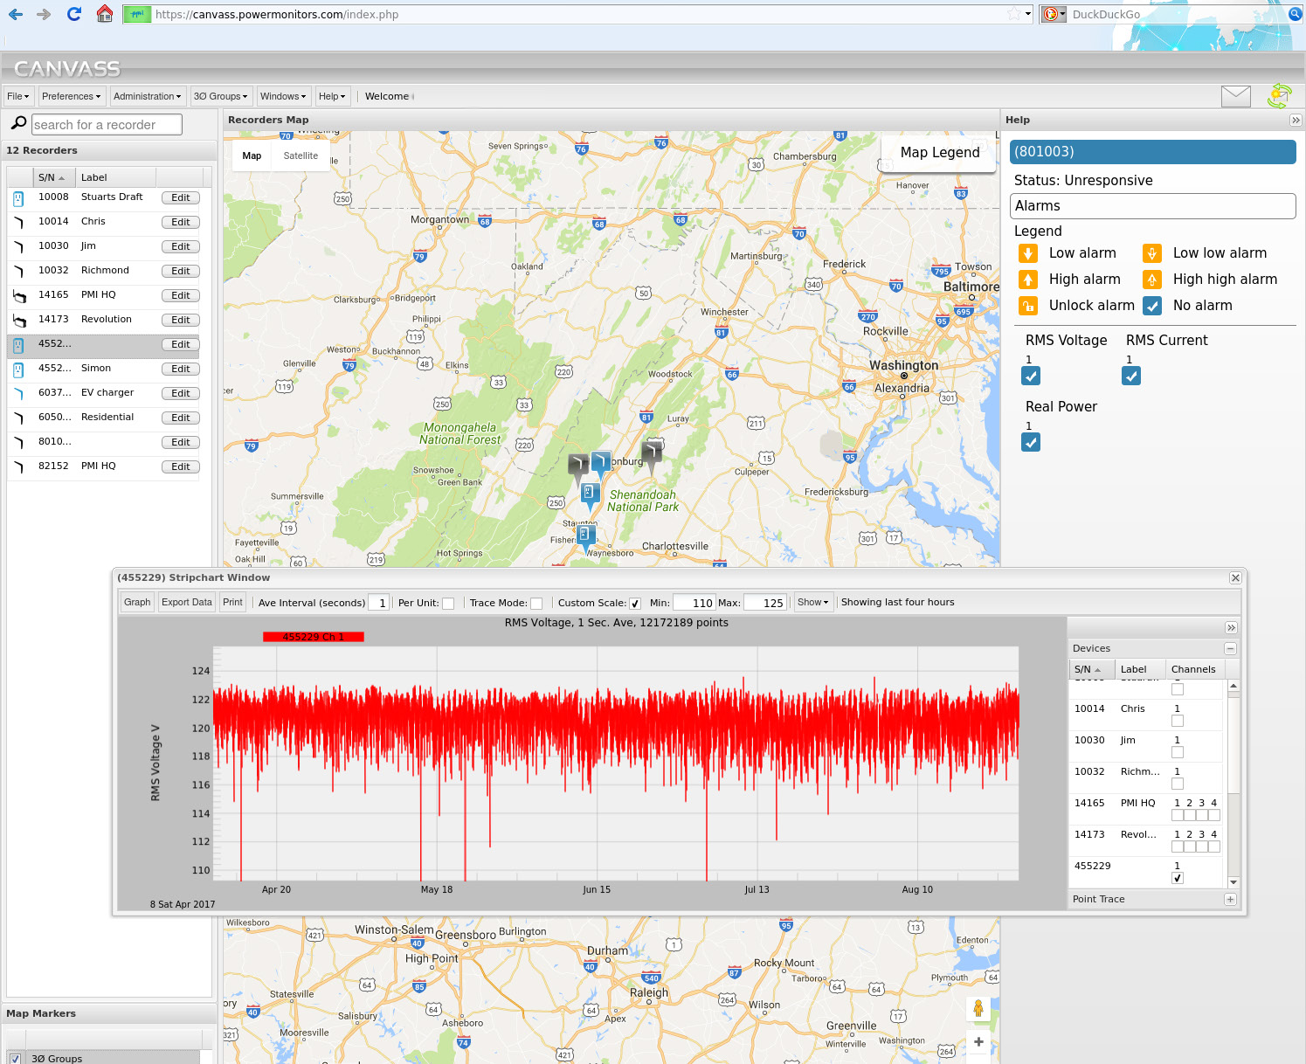Click the search magnifier icon
The image size is (1306, 1064).
(18, 124)
